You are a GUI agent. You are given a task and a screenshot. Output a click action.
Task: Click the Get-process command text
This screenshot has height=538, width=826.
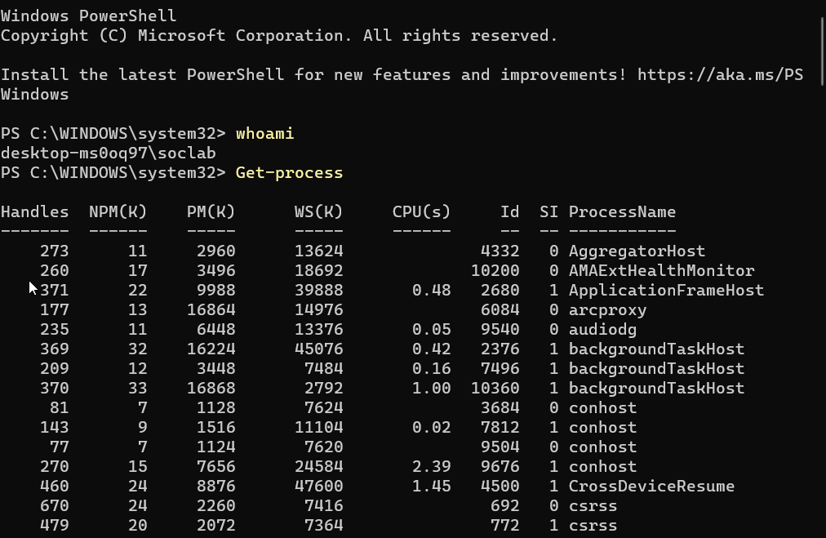pos(289,173)
